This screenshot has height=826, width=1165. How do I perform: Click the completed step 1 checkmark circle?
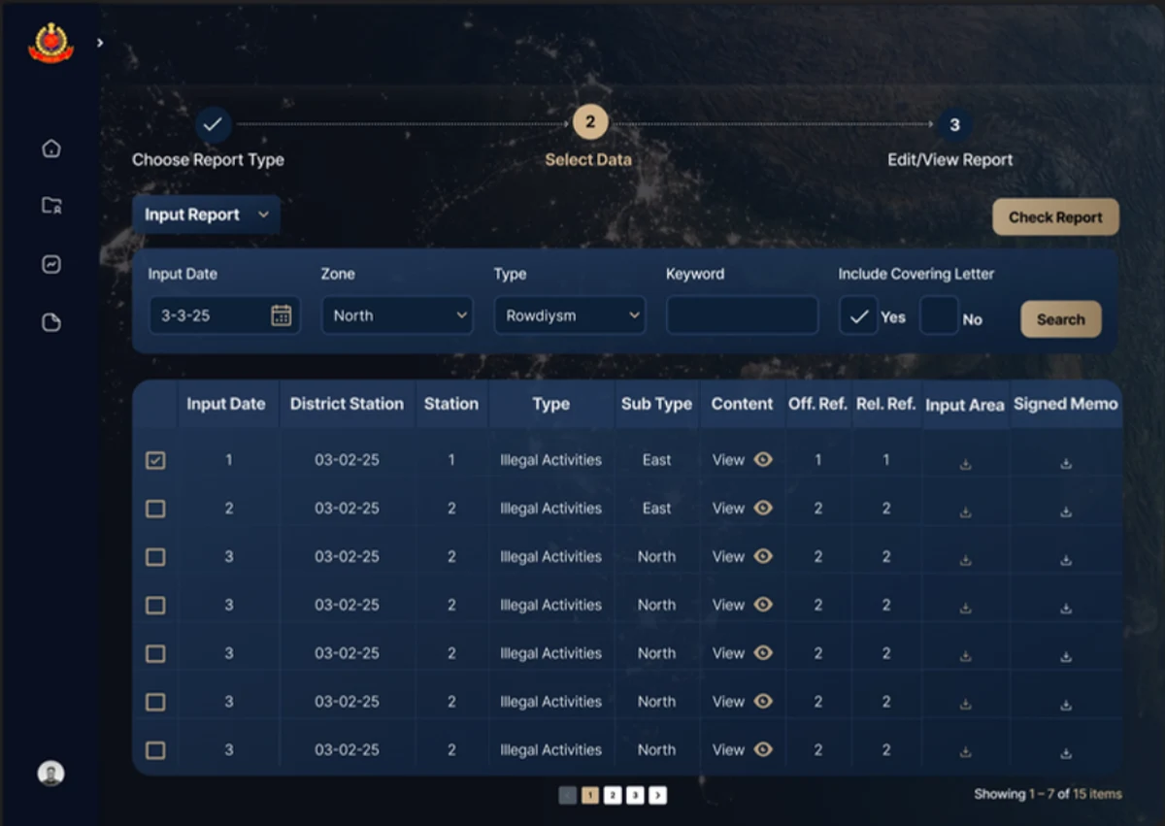(x=213, y=124)
